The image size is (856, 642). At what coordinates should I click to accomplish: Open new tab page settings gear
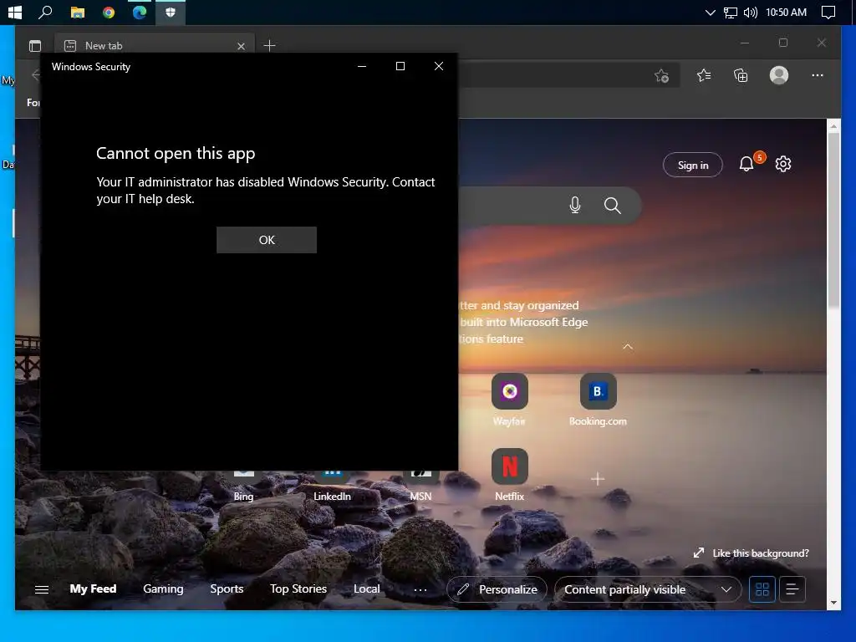(782, 164)
